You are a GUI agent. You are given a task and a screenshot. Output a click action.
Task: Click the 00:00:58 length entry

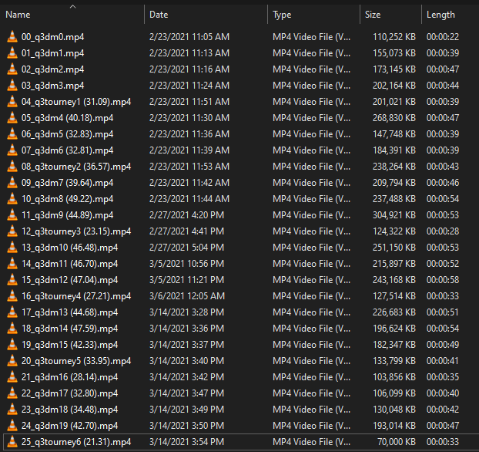[443, 280]
